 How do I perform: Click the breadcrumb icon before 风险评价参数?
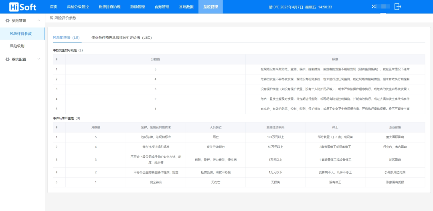(51, 18)
